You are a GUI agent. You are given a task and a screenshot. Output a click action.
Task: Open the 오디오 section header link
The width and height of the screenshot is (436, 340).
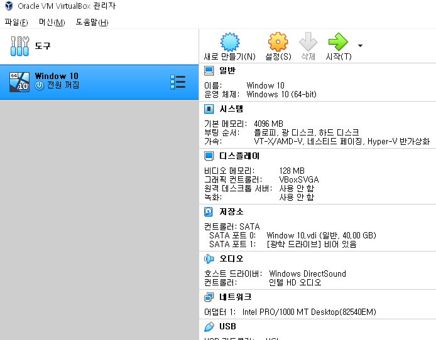(x=231, y=259)
